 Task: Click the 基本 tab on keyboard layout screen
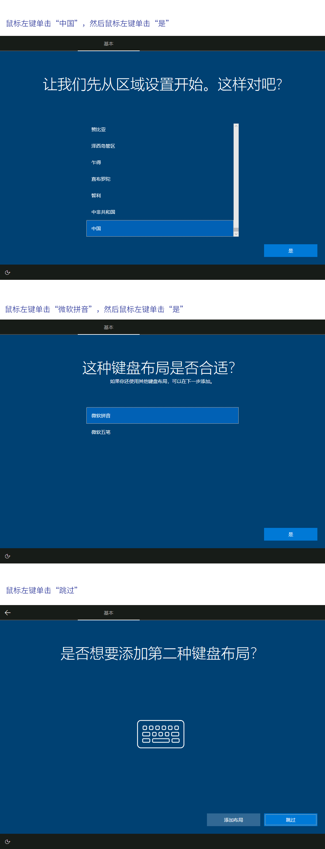pos(109,327)
